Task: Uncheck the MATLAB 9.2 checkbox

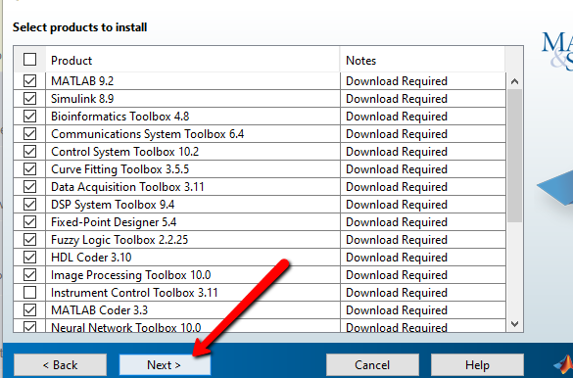Action: 29,80
